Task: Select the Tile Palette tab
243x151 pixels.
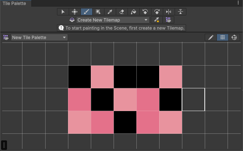Action: pyautogui.click(x=15, y=3)
